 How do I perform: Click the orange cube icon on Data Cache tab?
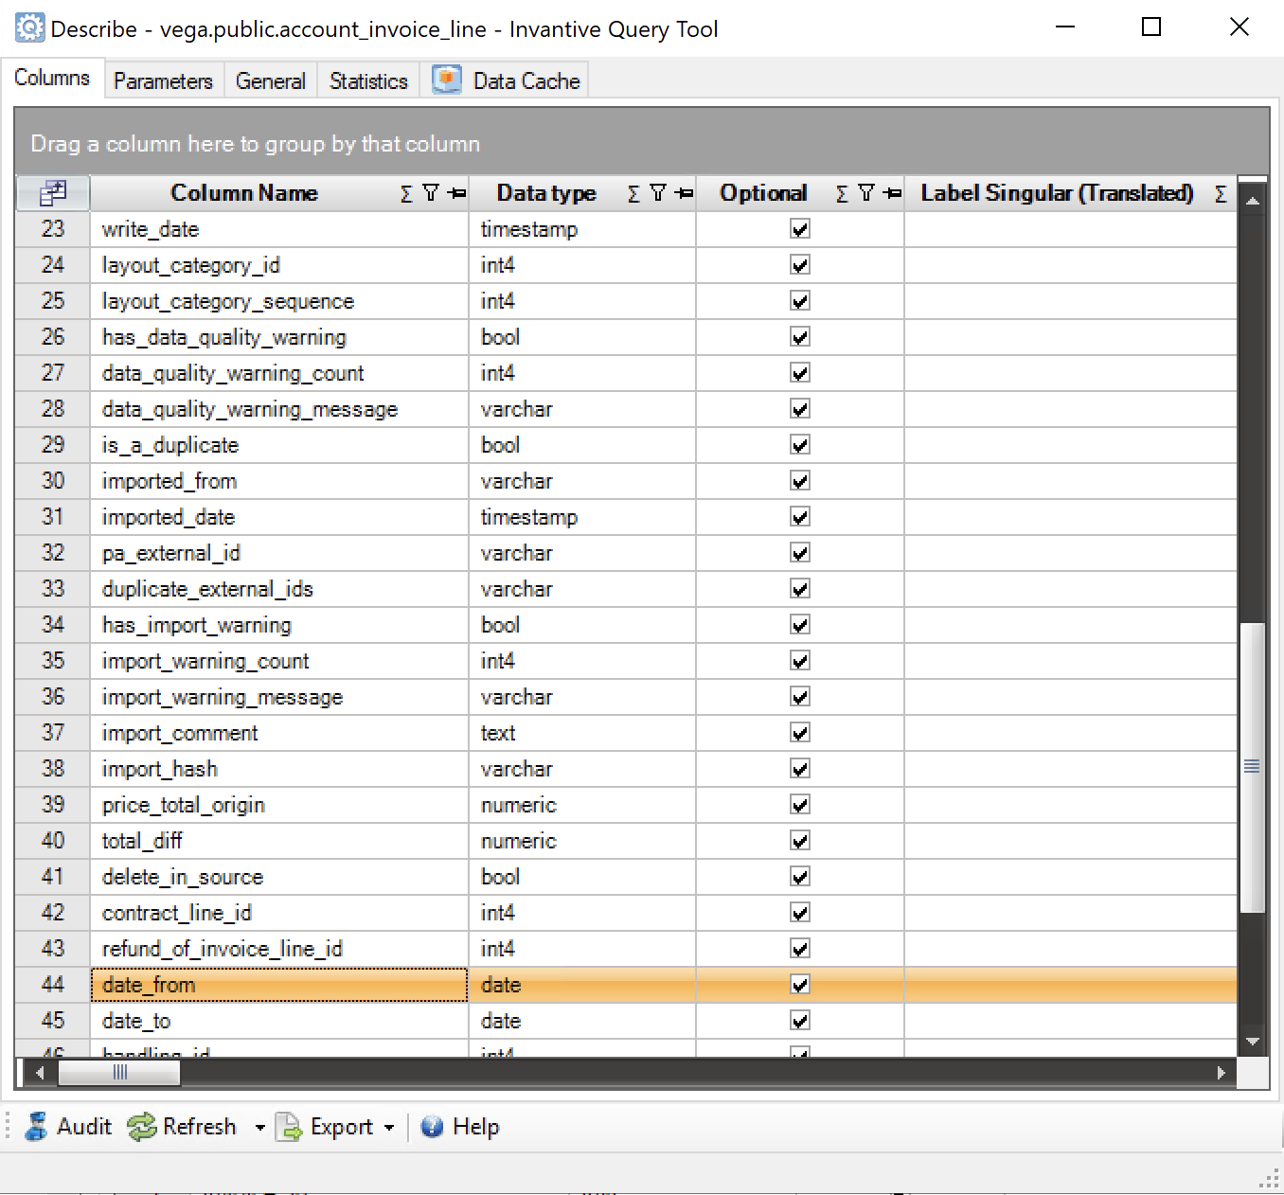coord(446,80)
